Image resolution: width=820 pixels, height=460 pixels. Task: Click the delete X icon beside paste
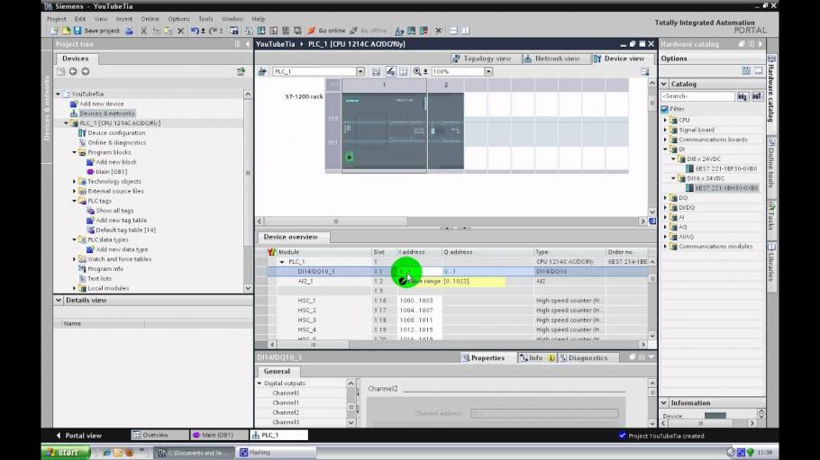coord(181,31)
